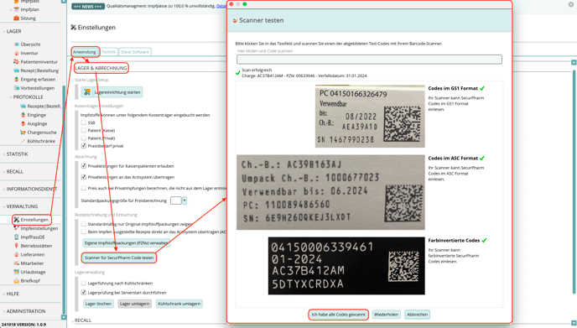The image size is (577, 328).
Task: Enable the SSB Kostenträger checkbox
Action: (x=84, y=122)
